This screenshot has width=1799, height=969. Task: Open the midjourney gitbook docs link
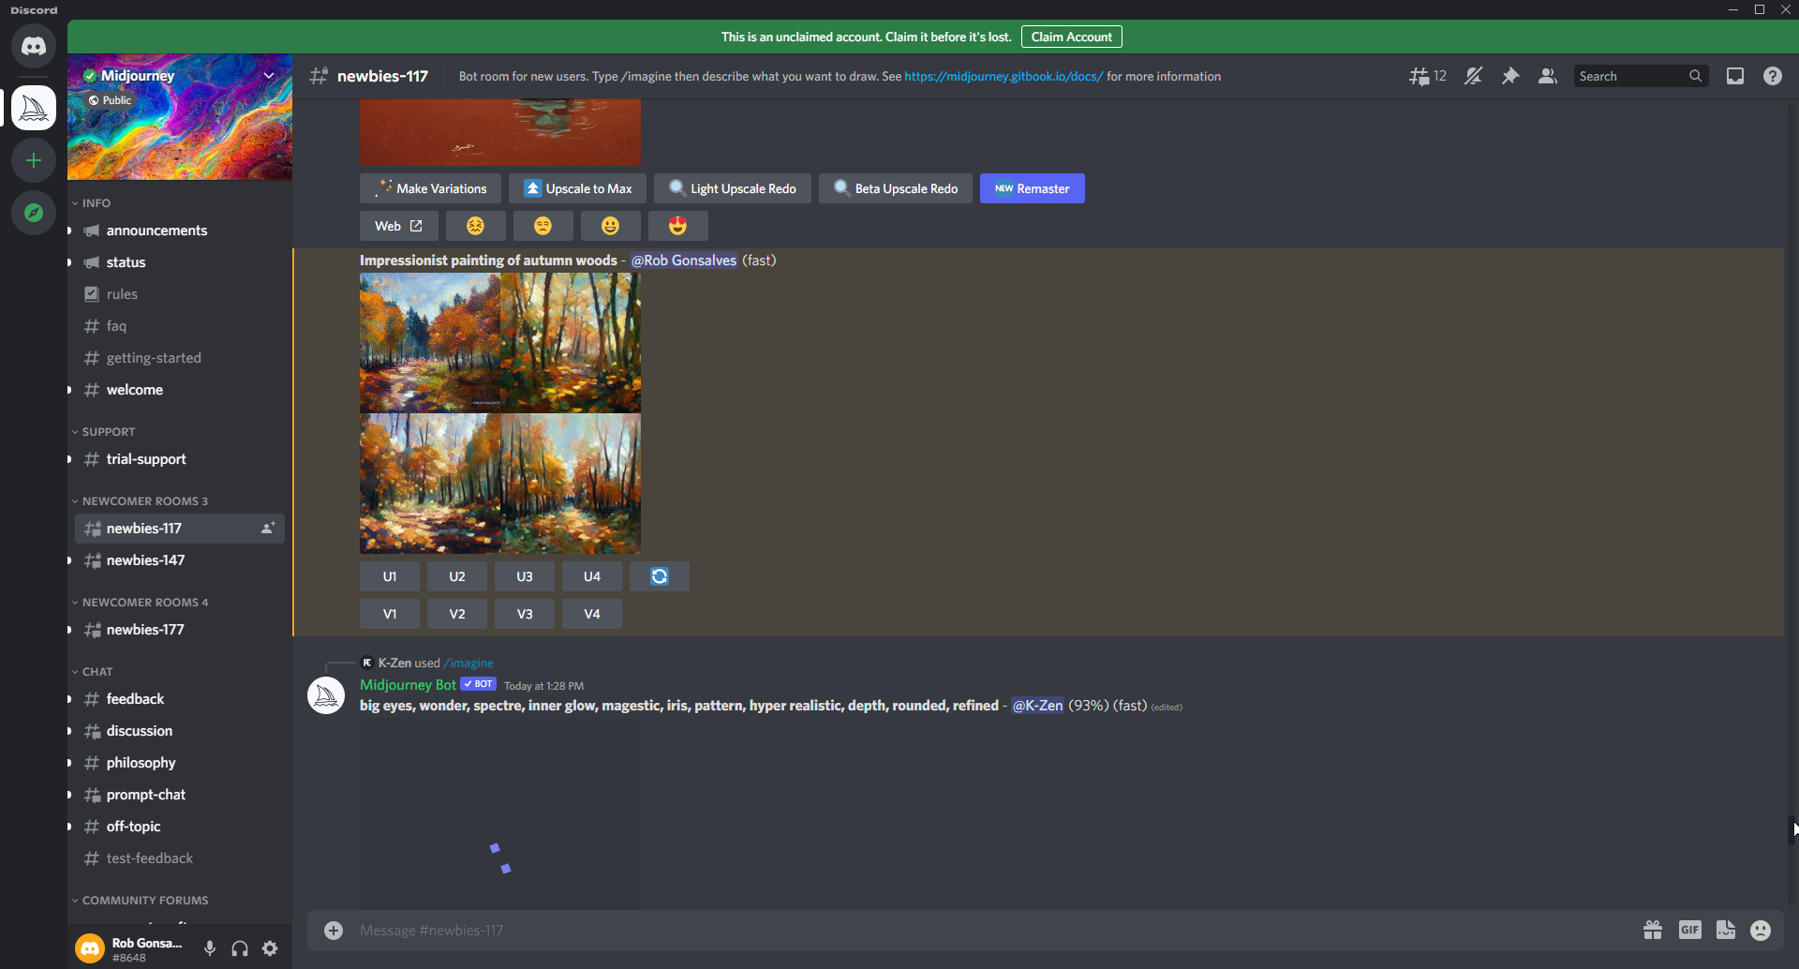click(1004, 77)
